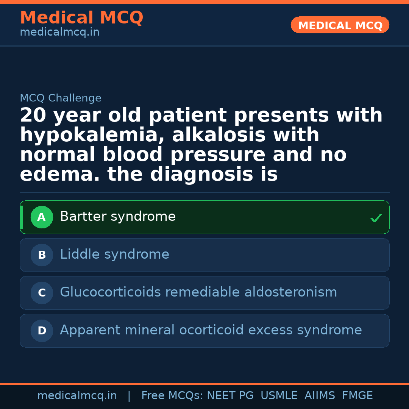Click the green bar beside option A
The image size is (409, 409).
click(x=21, y=217)
